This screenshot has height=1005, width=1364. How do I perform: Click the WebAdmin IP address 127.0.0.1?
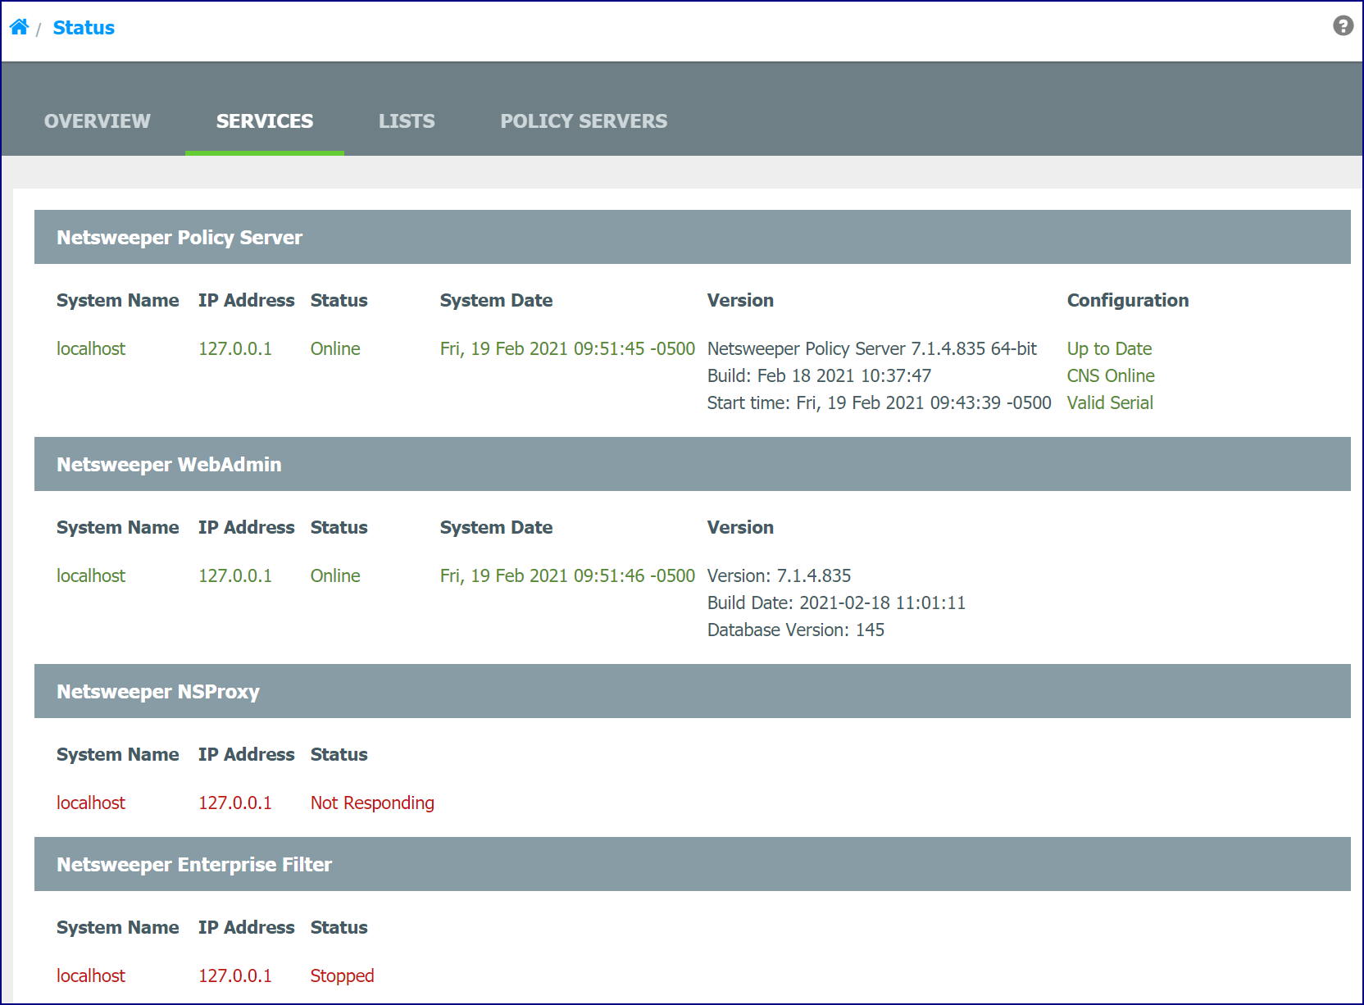(x=235, y=575)
